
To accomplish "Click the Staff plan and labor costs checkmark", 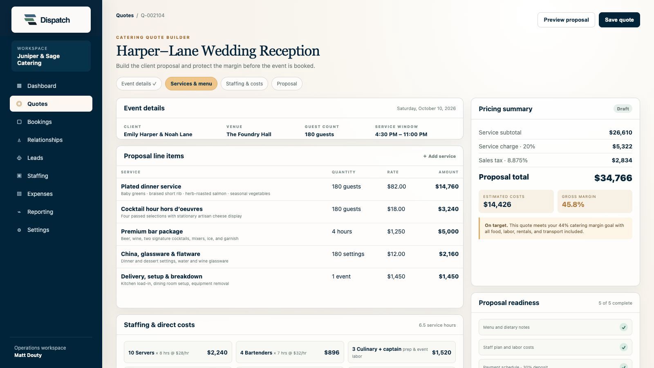I will [623, 347].
